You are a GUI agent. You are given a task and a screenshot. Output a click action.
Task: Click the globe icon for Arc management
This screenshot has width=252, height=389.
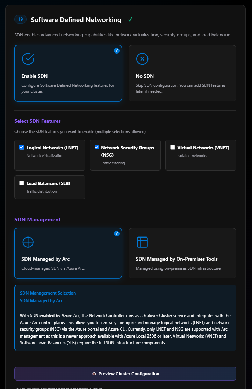[28, 242]
